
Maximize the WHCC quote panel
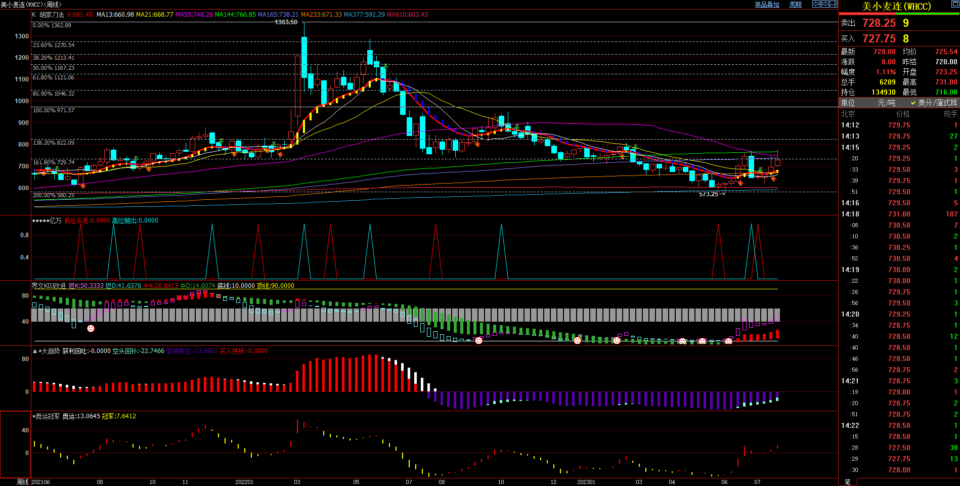[x=955, y=5]
